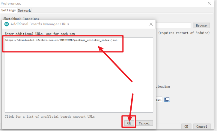Click the '(requires restart of Arduino)' note

(183, 32)
